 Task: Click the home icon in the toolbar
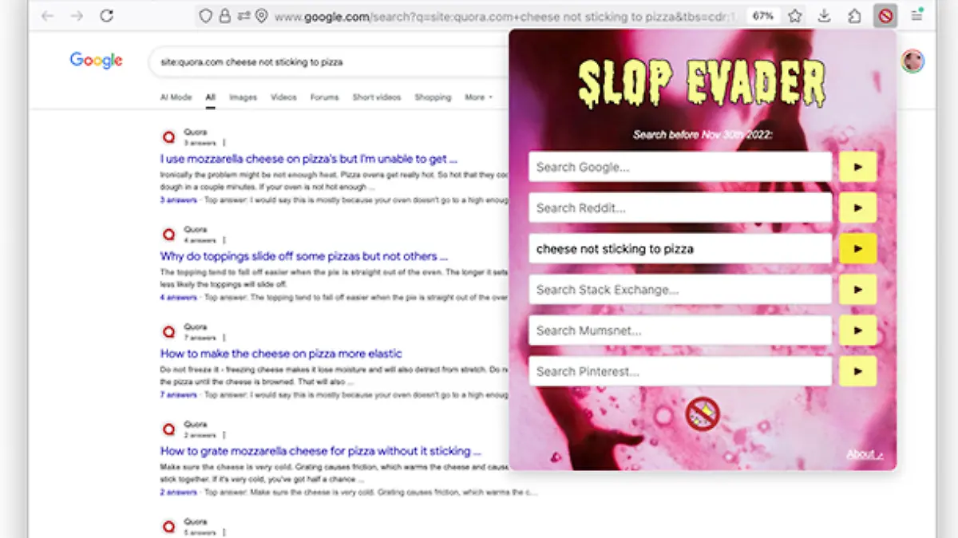coord(854,15)
